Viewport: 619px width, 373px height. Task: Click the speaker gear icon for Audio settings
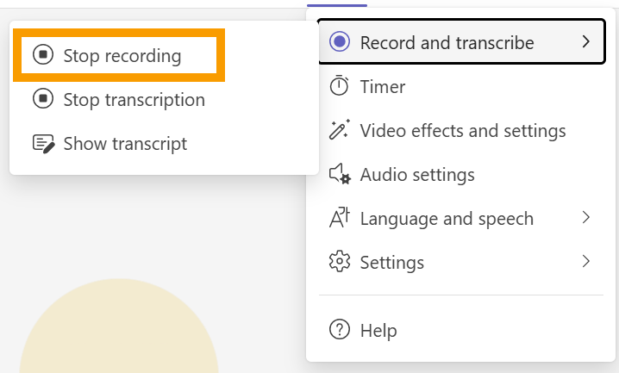[x=340, y=174]
